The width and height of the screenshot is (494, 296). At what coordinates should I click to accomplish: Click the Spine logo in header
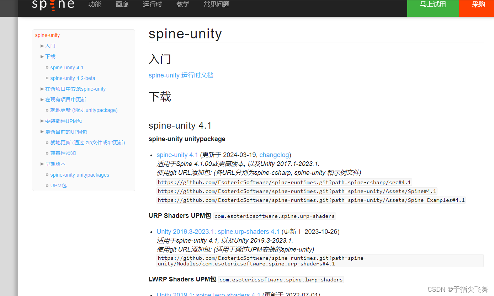(53, 5)
